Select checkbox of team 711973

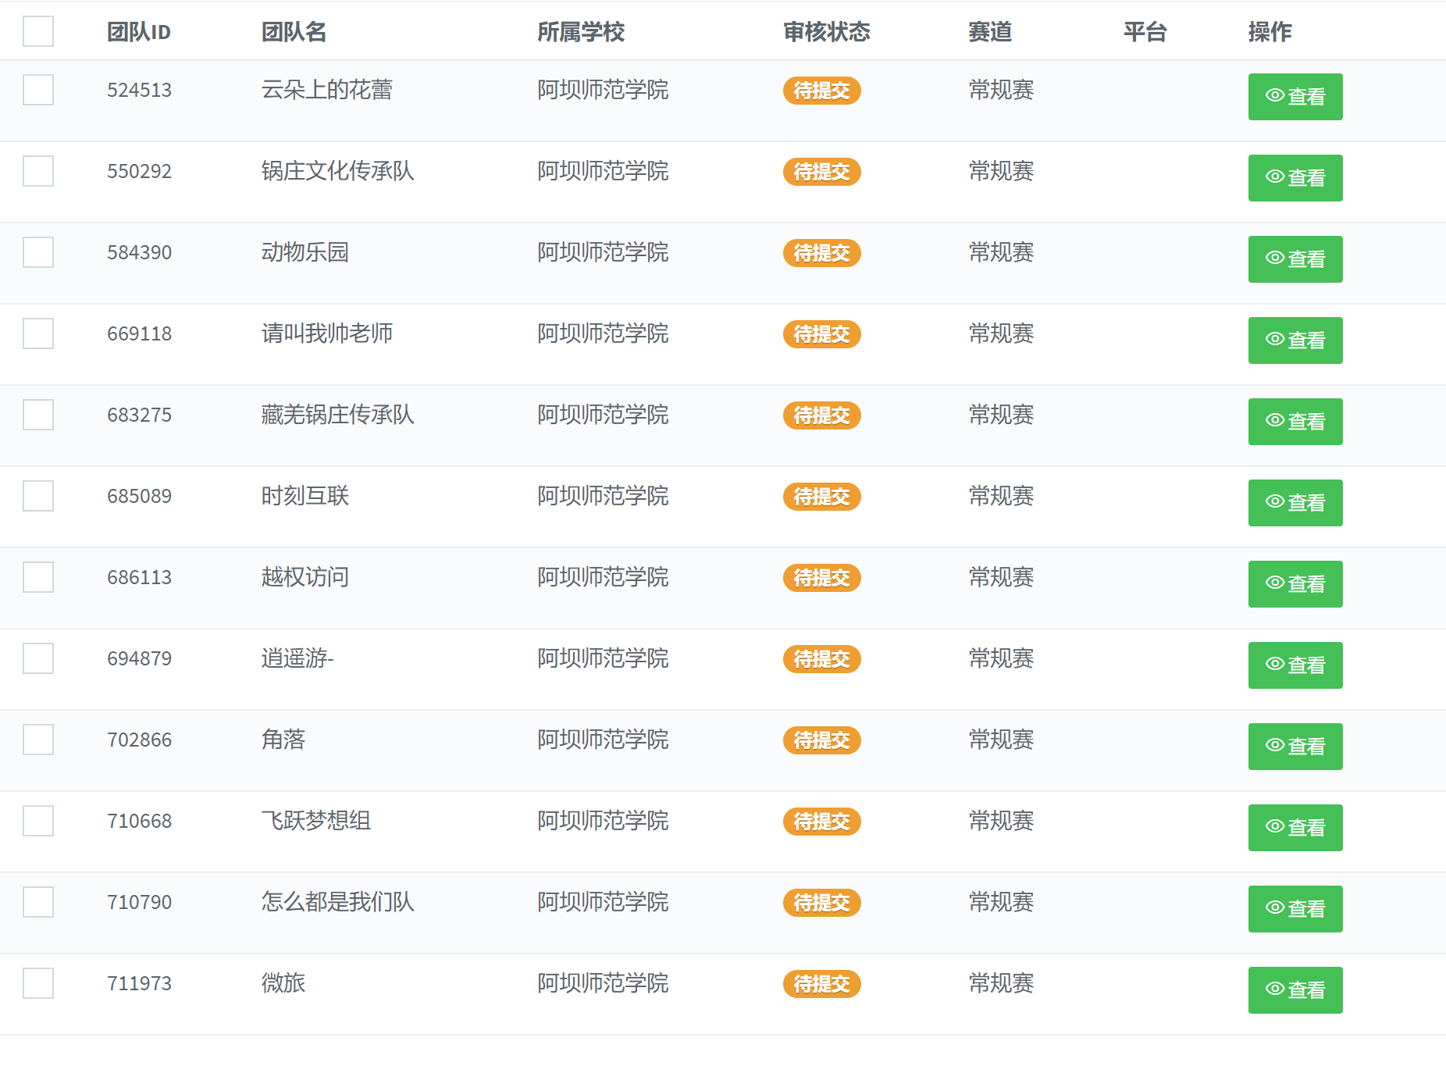(x=38, y=983)
